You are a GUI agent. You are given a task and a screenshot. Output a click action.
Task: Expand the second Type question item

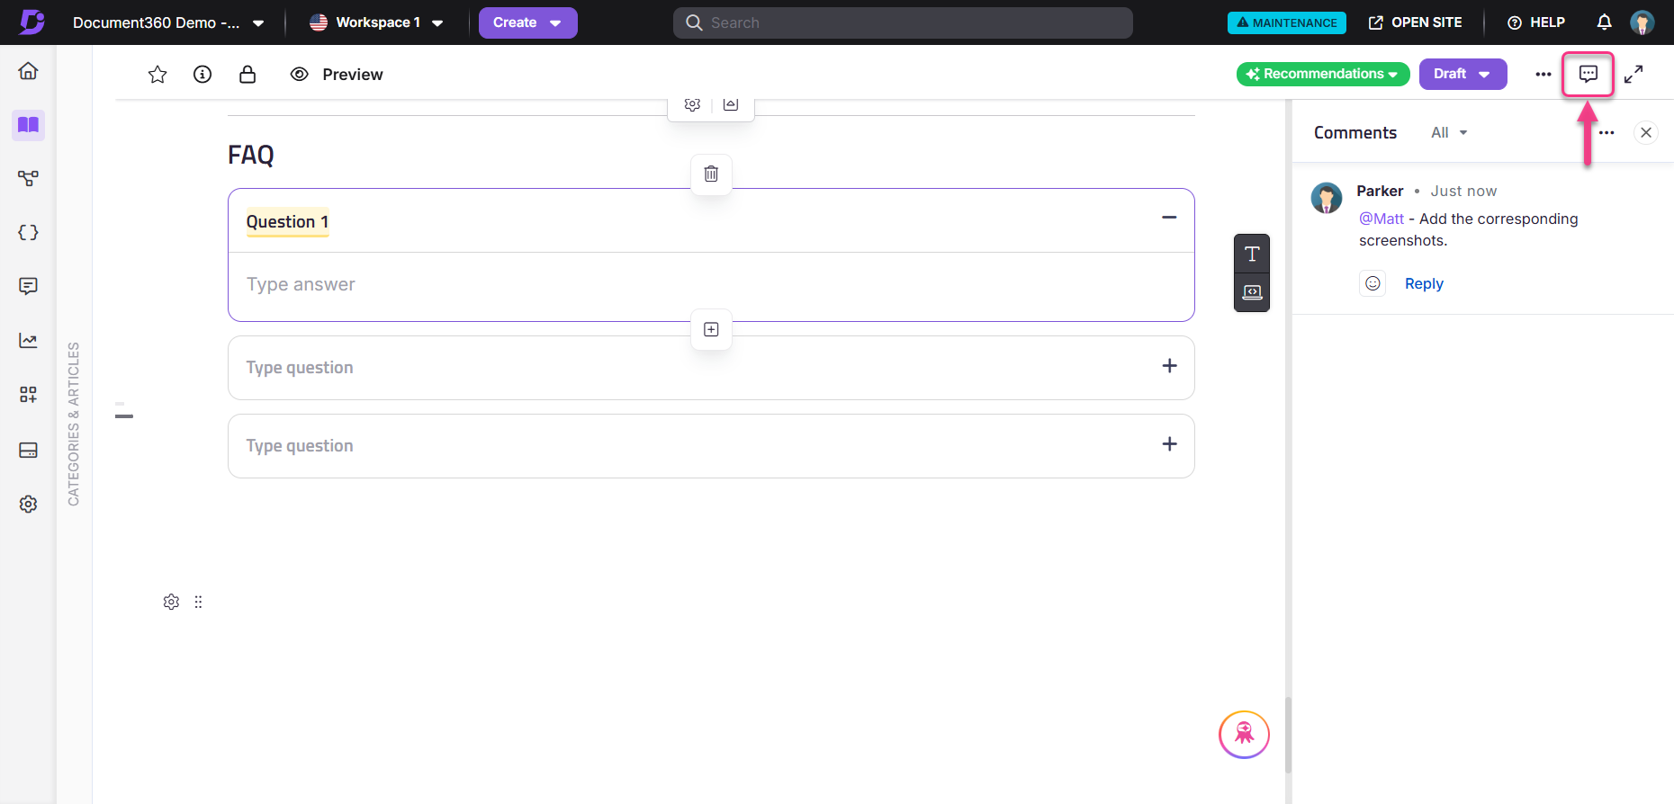coord(1169,366)
